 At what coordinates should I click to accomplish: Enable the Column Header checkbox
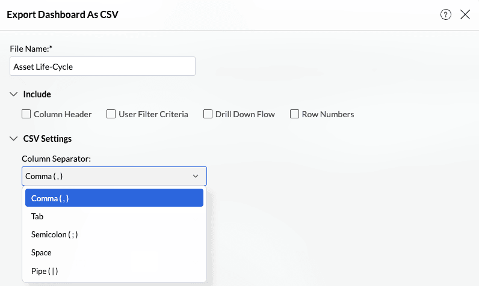tap(26, 114)
